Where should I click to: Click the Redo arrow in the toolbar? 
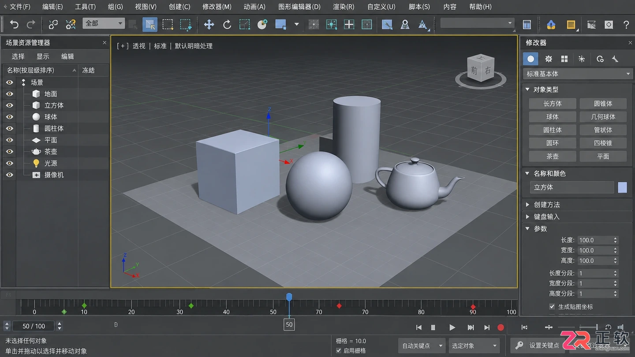click(31, 24)
